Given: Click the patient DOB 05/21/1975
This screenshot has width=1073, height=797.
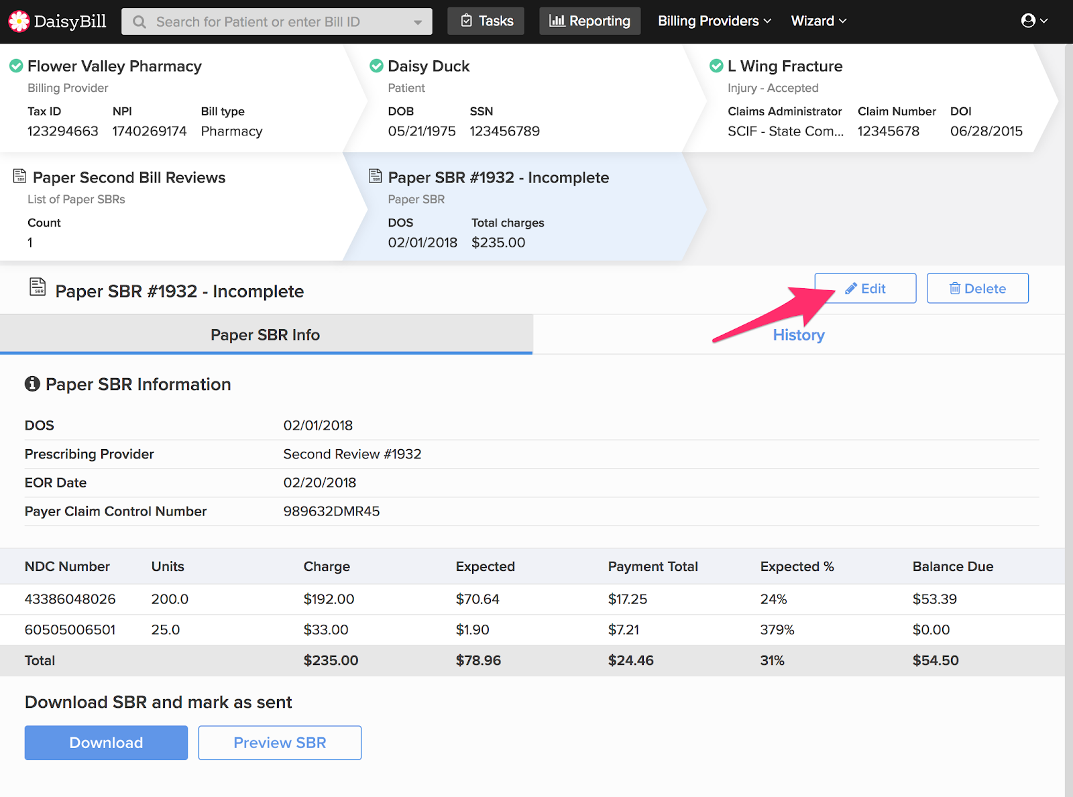Looking at the screenshot, I should tap(422, 131).
